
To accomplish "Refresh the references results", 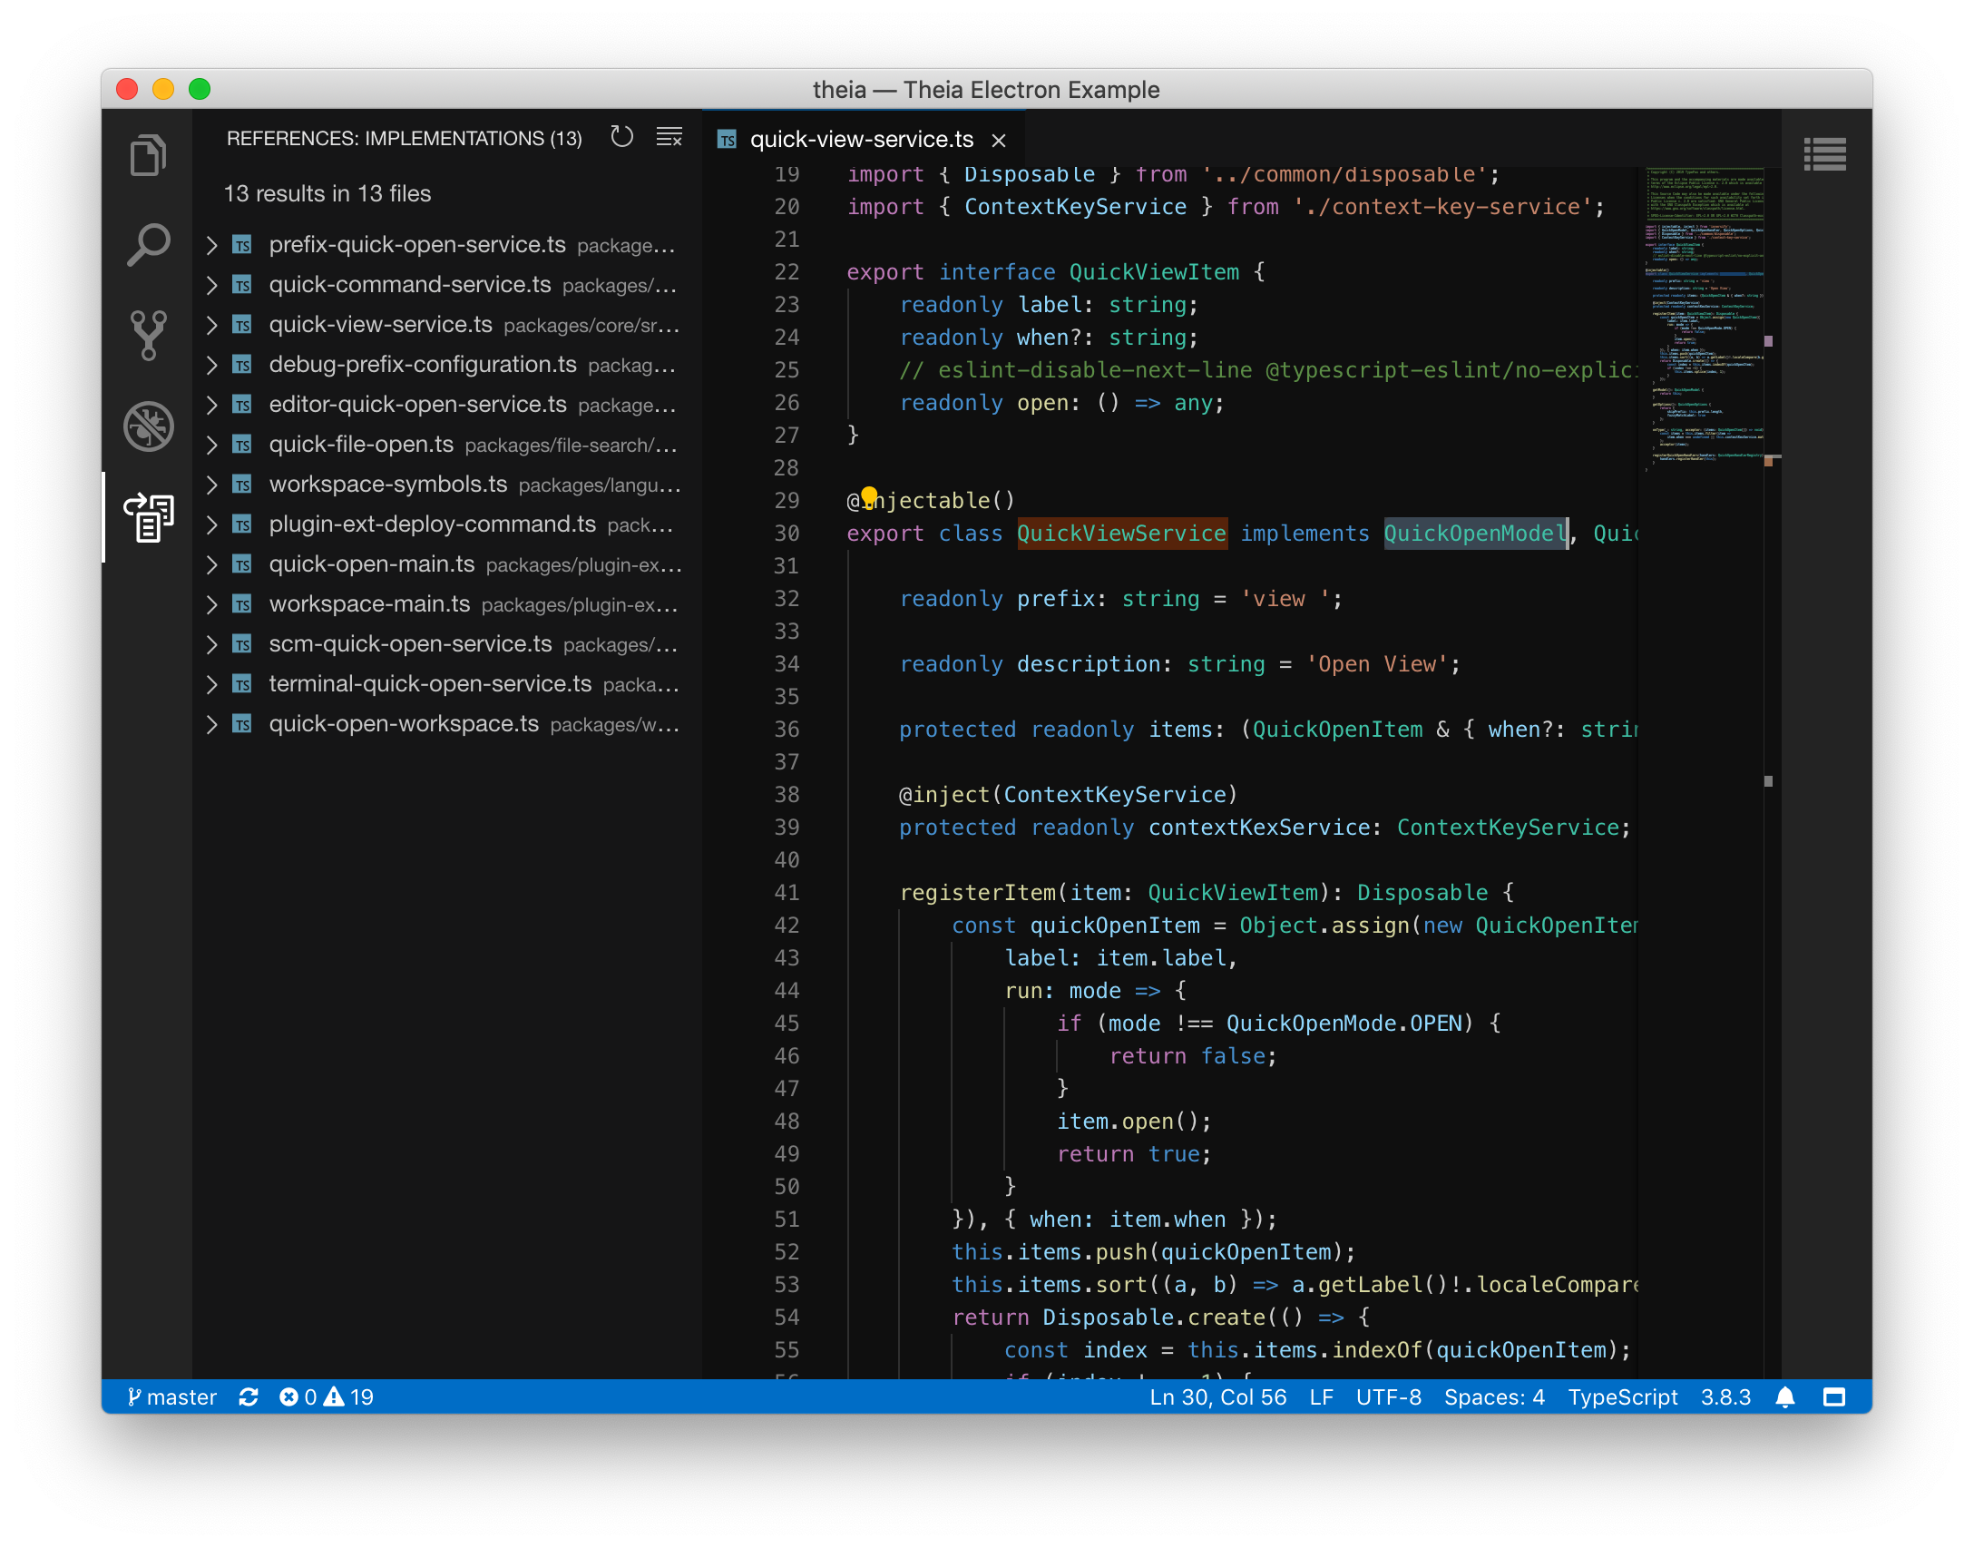I will click(621, 137).
